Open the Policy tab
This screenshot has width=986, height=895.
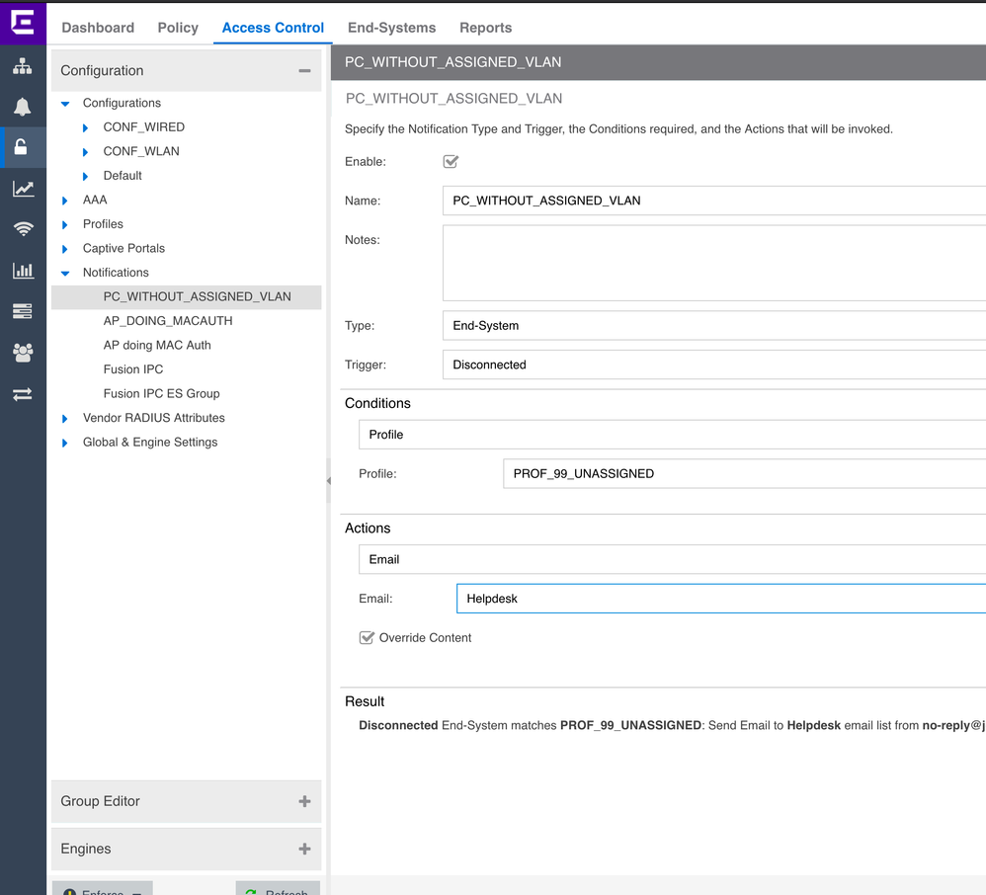(x=178, y=28)
